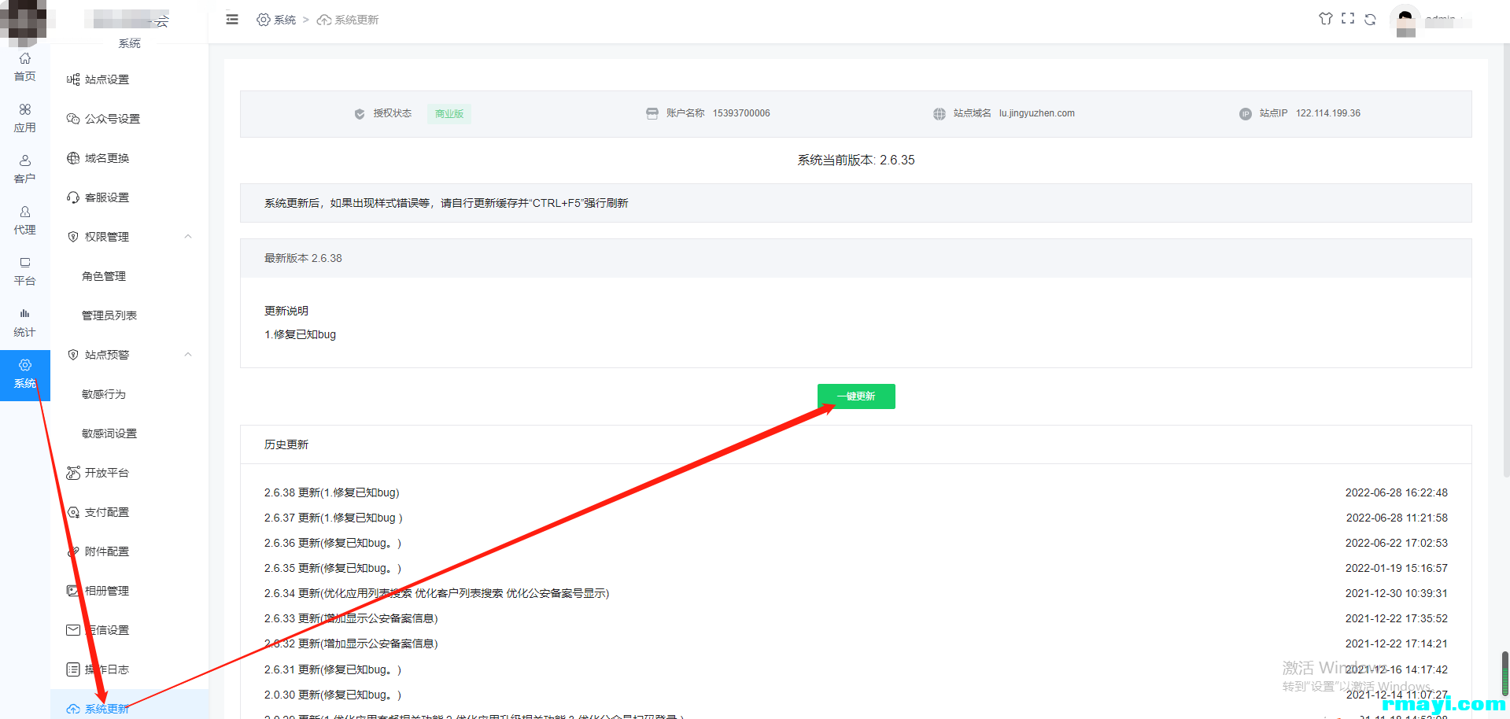Open 站点预警 menu label
Viewport: 1510px width, 719px height.
(107, 355)
